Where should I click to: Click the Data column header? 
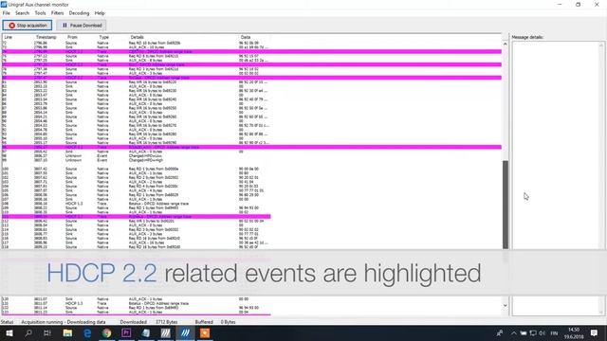[246, 37]
